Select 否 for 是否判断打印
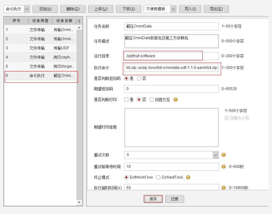 (x=139, y=100)
